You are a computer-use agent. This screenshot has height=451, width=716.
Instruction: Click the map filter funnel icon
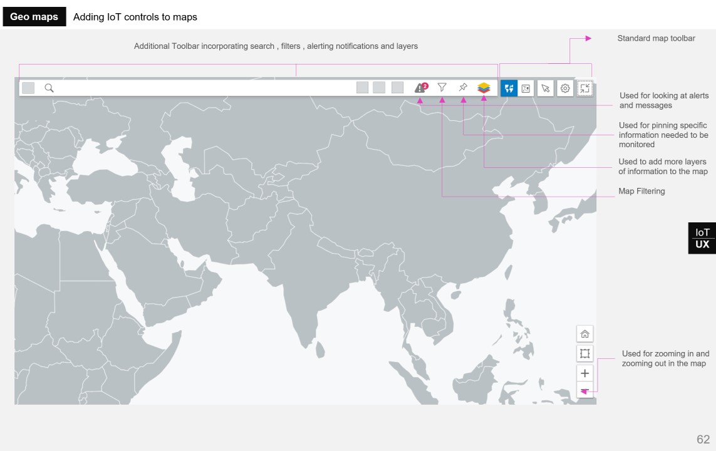pyautogui.click(x=442, y=88)
